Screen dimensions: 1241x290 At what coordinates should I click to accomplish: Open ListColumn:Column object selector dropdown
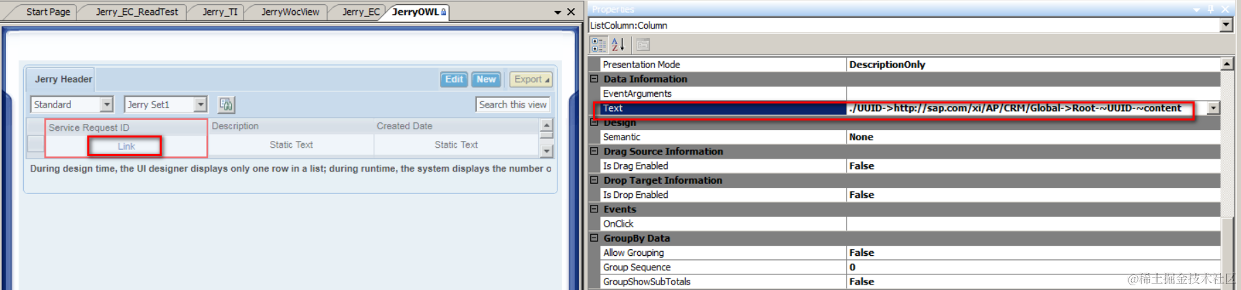1226,25
